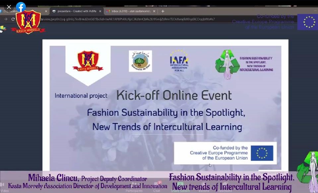Screen dimensions: 318x193
Task: Click Share Screen in the meeting bar
Action: pos(180,188)
